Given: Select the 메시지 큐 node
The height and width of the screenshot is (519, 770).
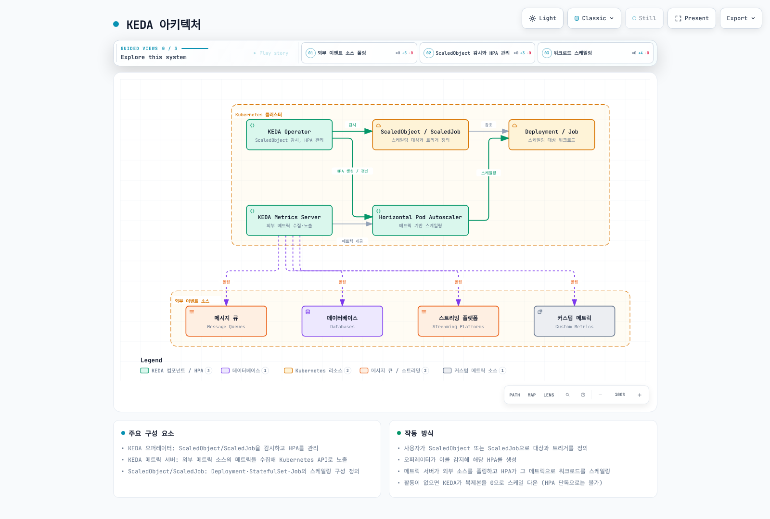Looking at the screenshot, I should 226,321.
